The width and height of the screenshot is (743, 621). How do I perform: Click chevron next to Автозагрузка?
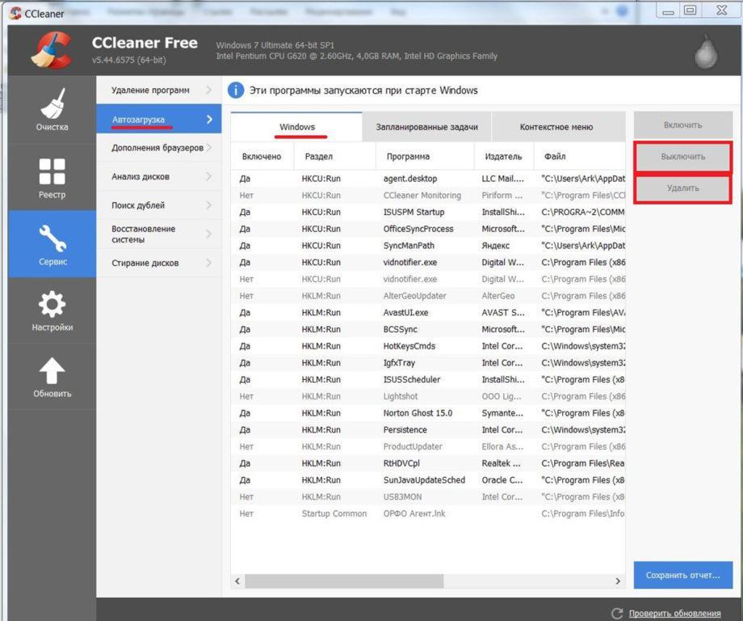(209, 120)
